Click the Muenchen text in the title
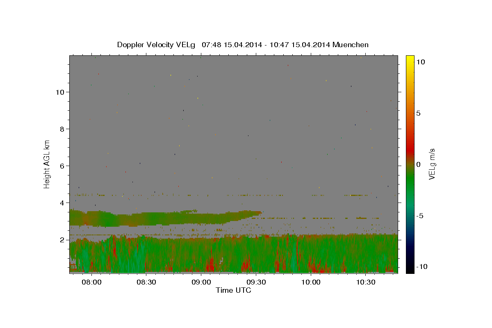 click(351, 45)
